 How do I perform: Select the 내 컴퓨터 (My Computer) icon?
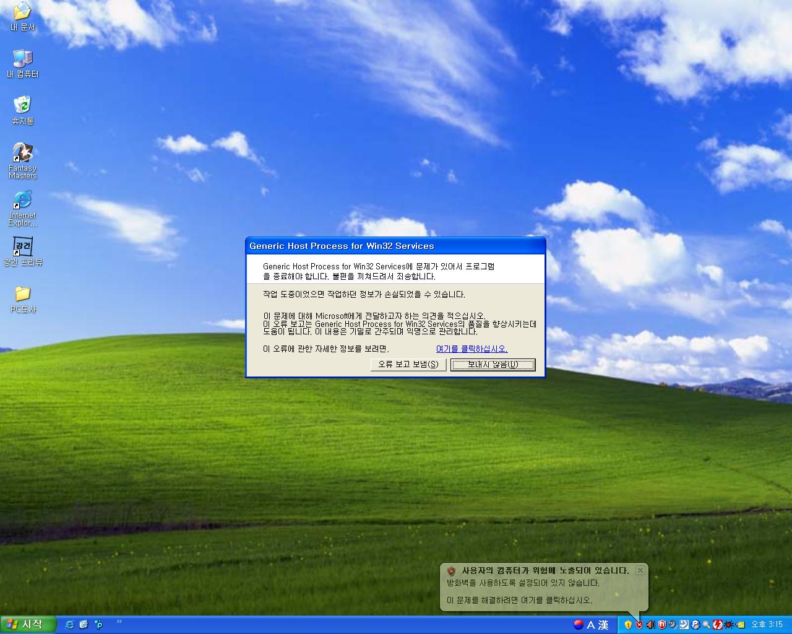tap(22, 64)
